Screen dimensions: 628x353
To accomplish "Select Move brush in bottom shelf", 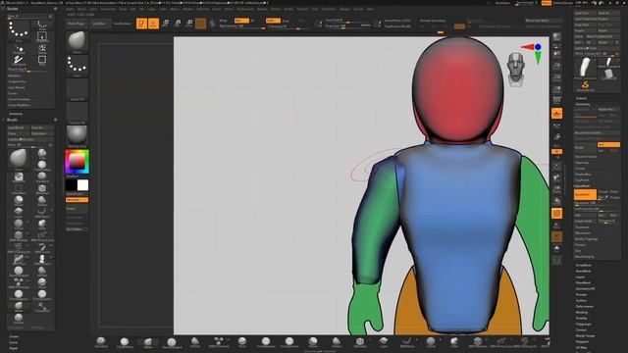I will click(x=148, y=342).
